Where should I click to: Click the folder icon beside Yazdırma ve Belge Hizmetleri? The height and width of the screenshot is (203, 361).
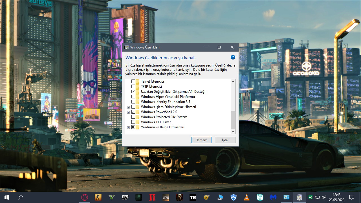(138, 127)
